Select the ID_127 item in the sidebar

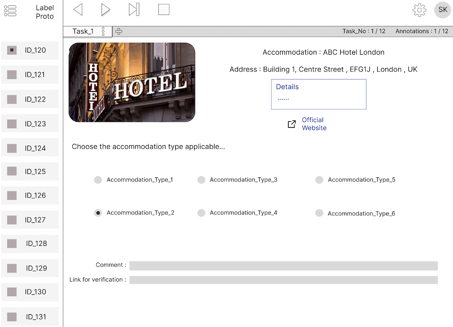coord(30,219)
